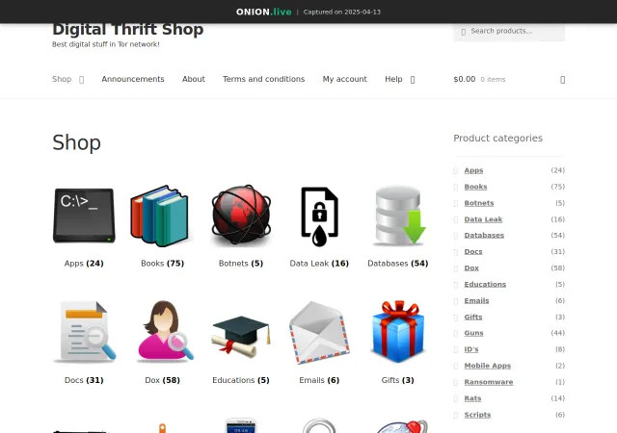Viewport: 617px width, 433px height.
Task: Click the search magnifier icon
Action: click(463, 32)
